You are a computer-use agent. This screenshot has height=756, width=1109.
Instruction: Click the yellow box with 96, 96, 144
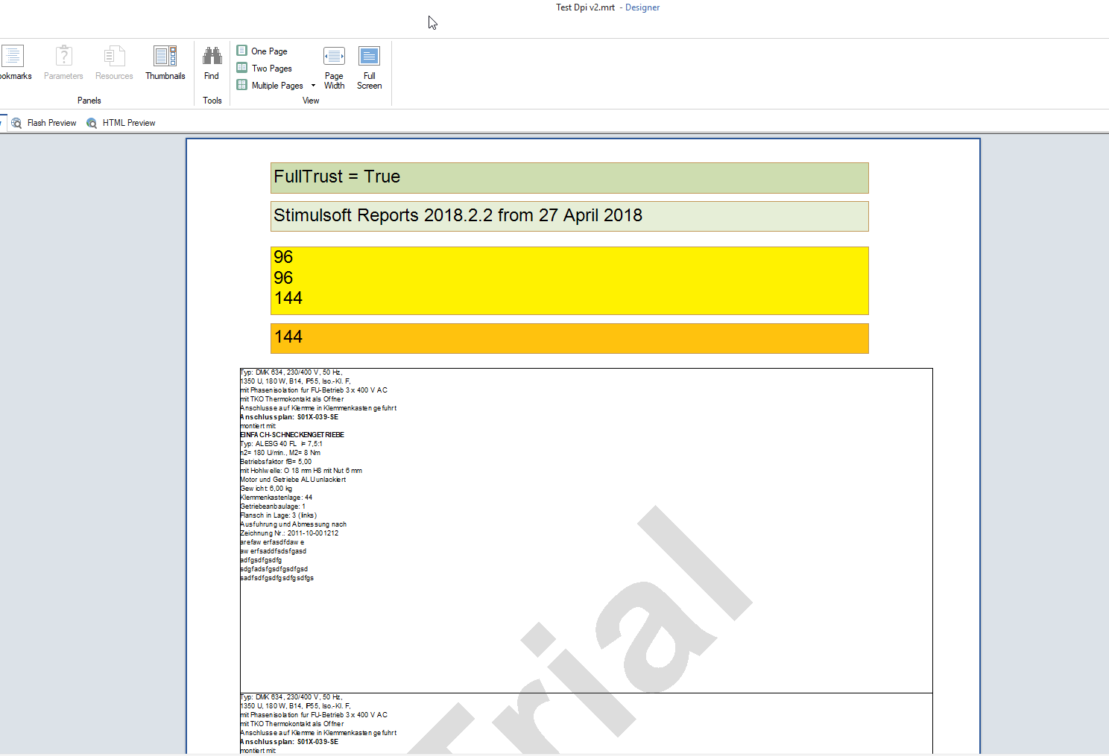(x=569, y=281)
